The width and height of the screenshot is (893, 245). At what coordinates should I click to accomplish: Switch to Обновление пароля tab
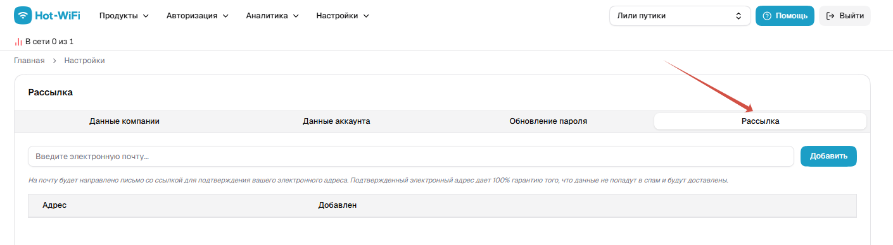click(548, 121)
